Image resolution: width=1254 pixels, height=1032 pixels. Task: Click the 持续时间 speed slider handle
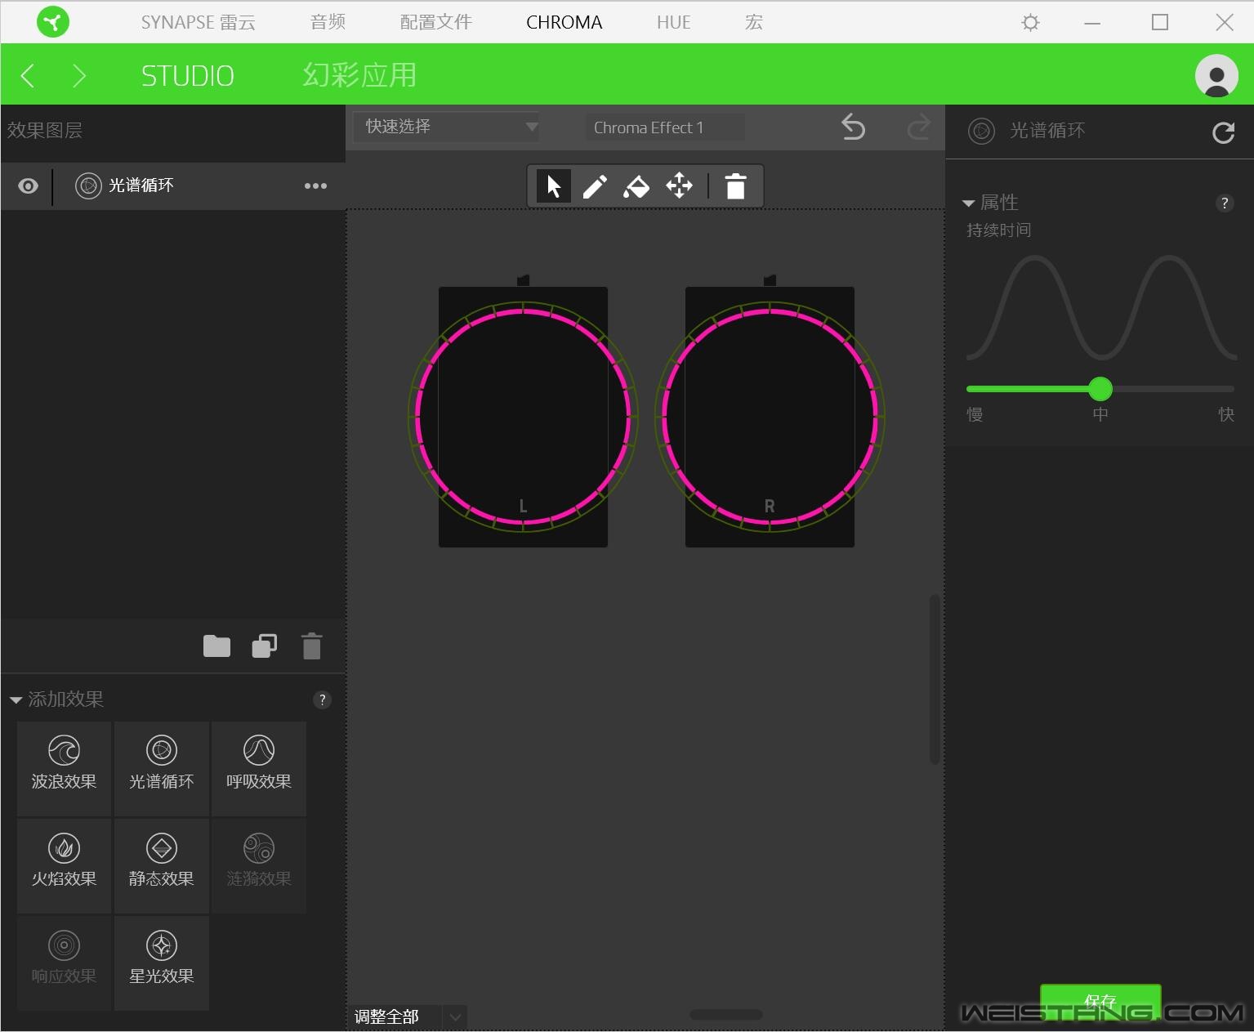coord(1100,389)
